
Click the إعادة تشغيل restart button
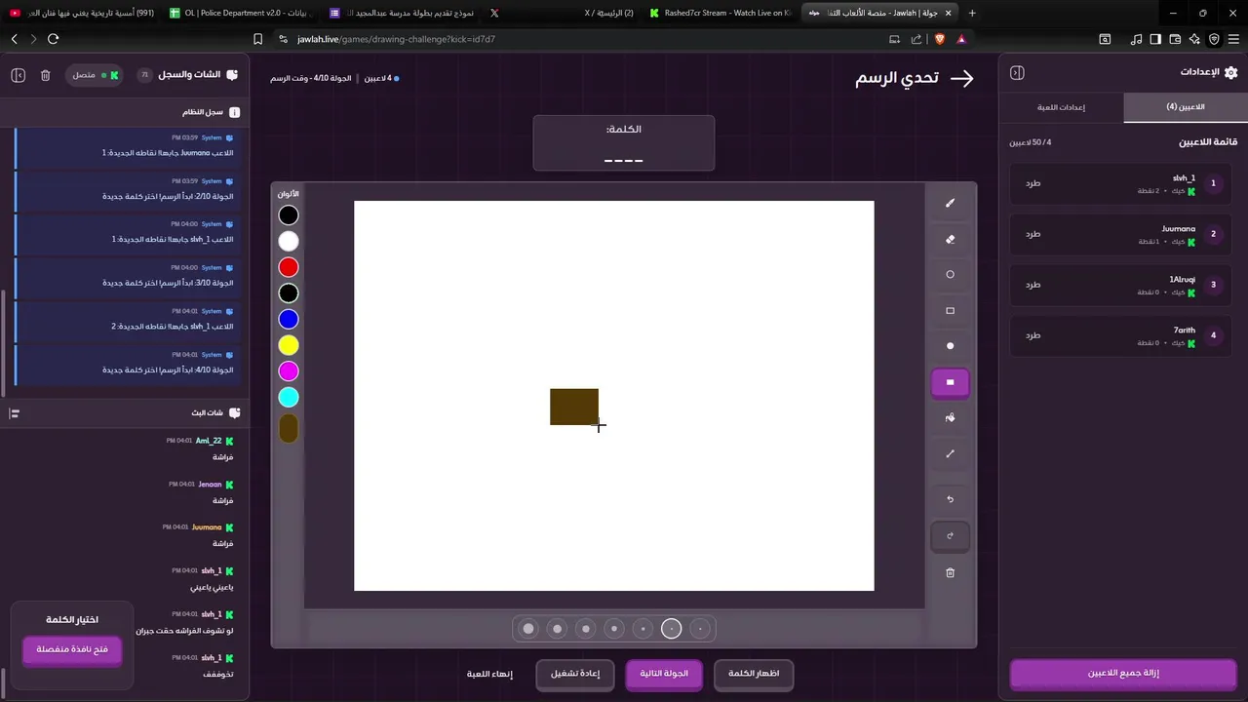575,674
